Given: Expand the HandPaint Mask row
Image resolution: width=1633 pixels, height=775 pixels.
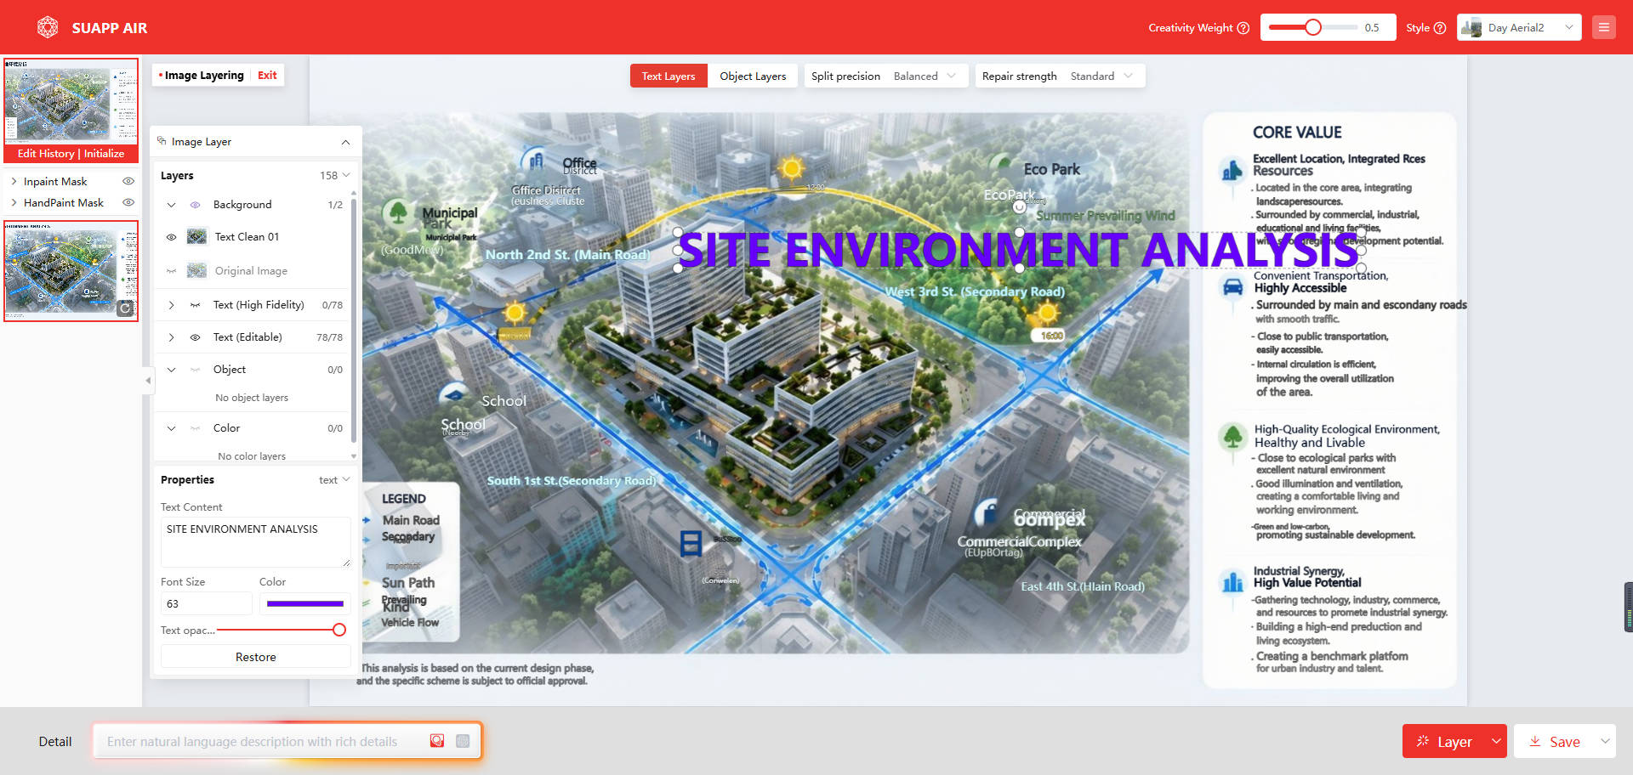Looking at the screenshot, I should click(x=14, y=202).
